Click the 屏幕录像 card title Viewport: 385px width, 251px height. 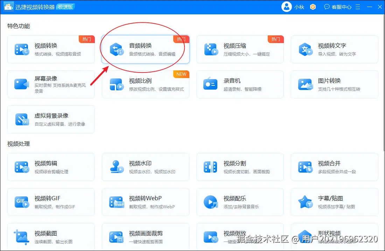coord(46,79)
